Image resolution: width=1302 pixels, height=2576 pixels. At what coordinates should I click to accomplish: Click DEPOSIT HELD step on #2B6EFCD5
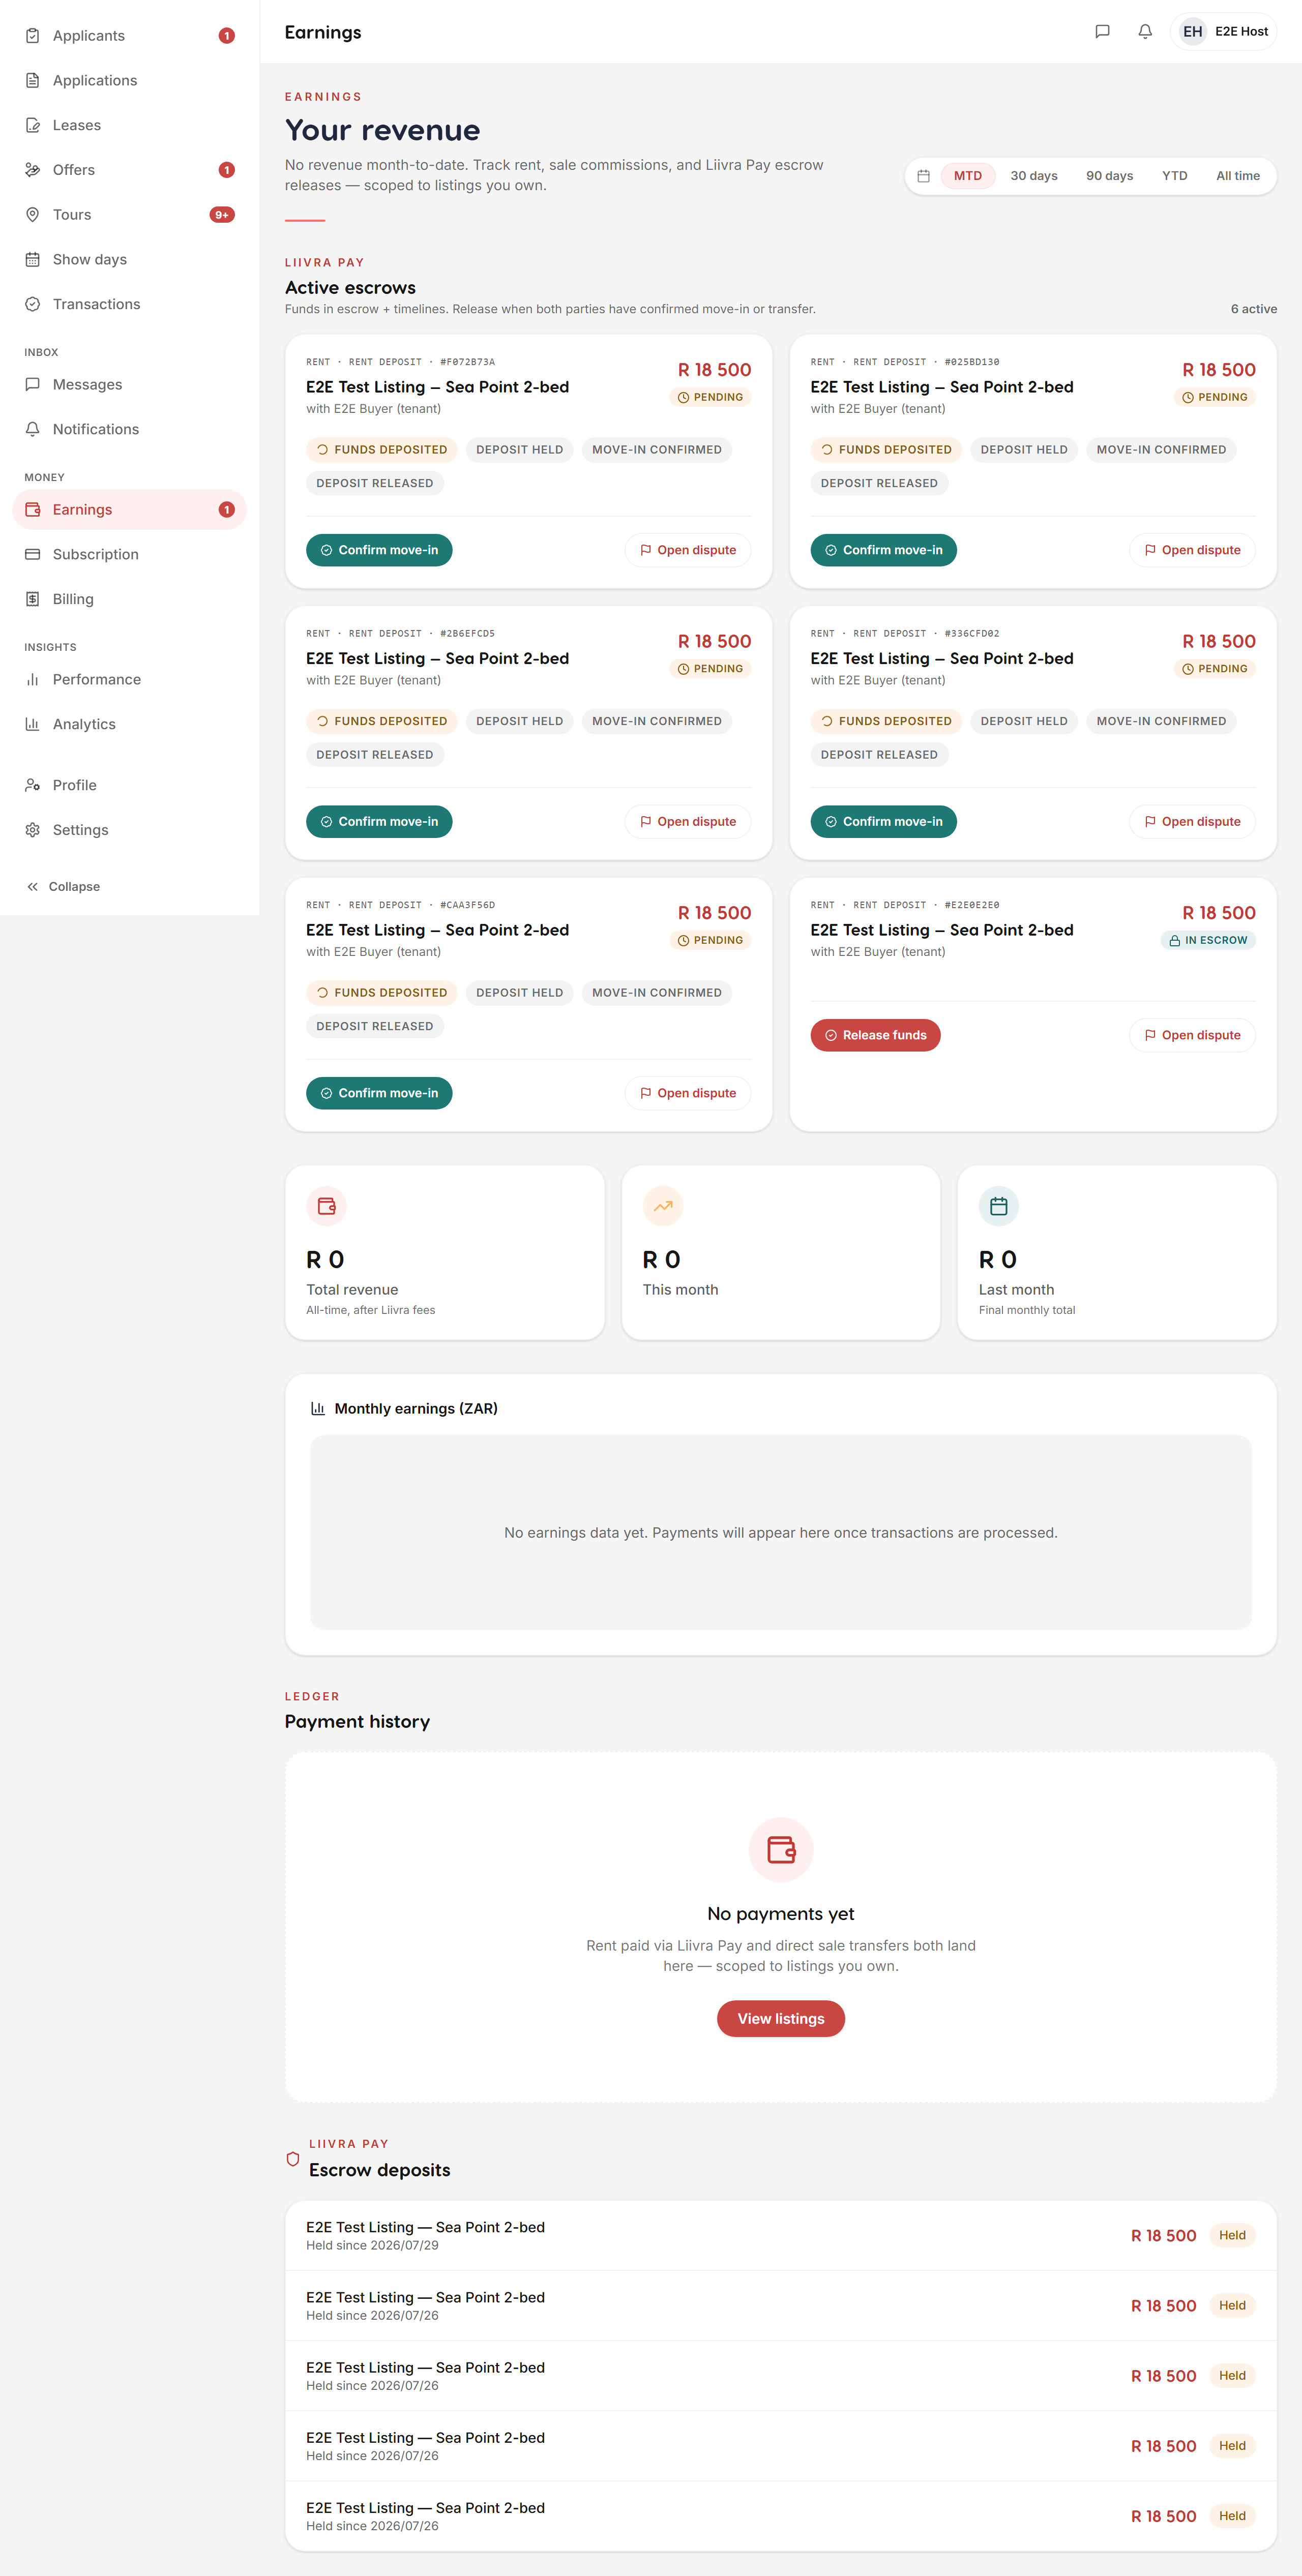519,722
